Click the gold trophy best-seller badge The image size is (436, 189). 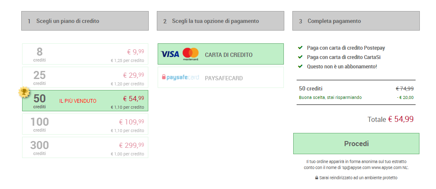25,92
